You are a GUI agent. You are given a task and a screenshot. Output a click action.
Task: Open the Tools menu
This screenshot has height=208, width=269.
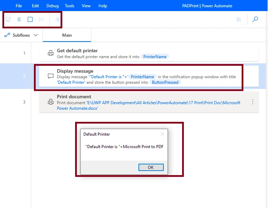(x=70, y=6)
